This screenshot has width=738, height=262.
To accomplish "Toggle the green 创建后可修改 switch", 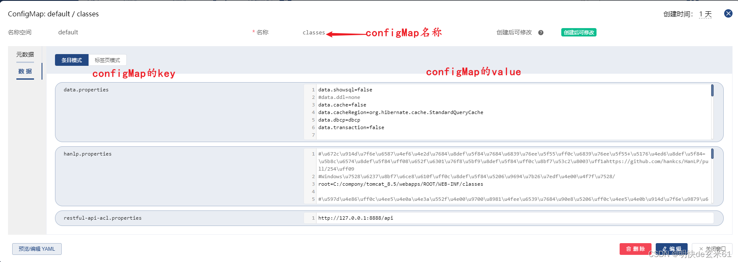I will 579,32.
